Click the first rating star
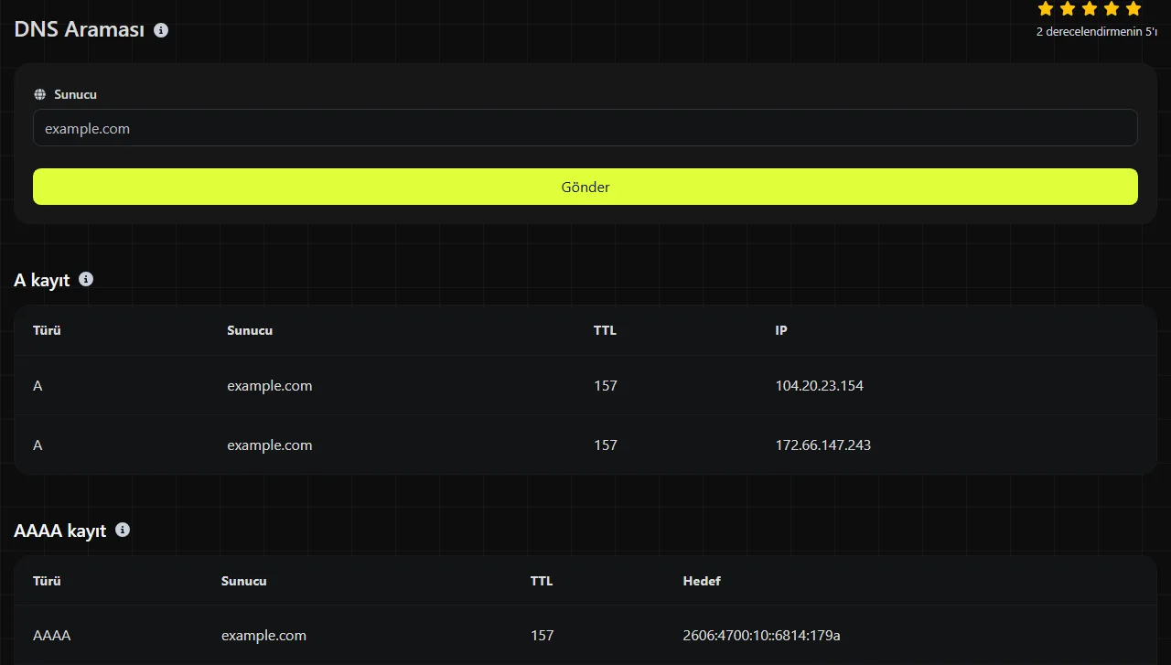1171x665 pixels. (1046, 9)
